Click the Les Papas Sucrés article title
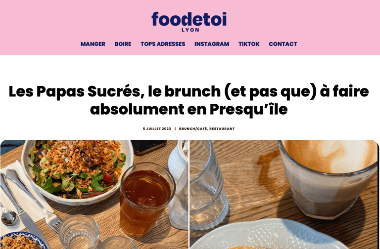380x249 pixels. [x=189, y=100]
